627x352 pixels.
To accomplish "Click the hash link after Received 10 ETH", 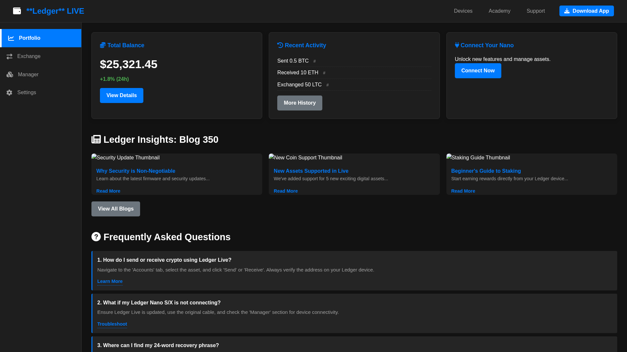I will tap(324, 73).
